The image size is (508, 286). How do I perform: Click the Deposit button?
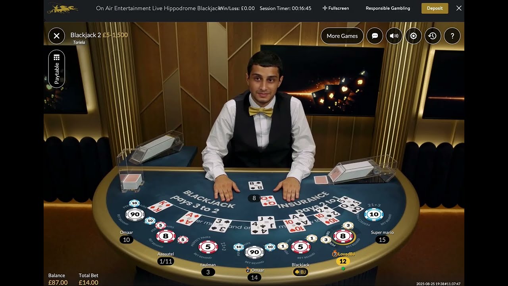click(435, 8)
